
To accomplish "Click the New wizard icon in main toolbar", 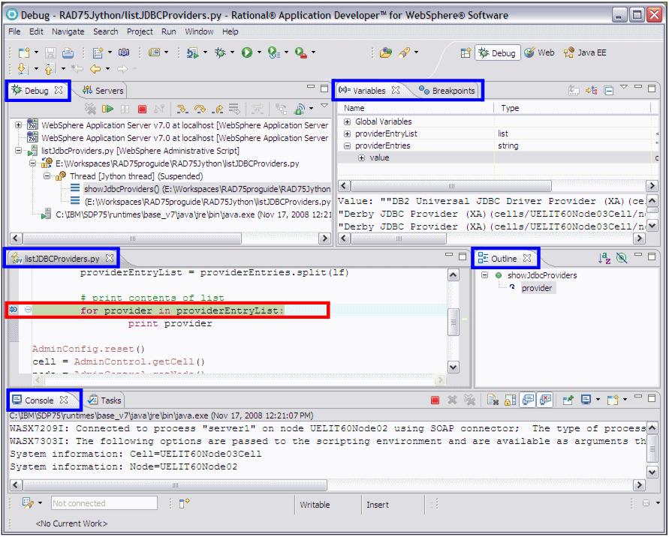I will pos(24,52).
